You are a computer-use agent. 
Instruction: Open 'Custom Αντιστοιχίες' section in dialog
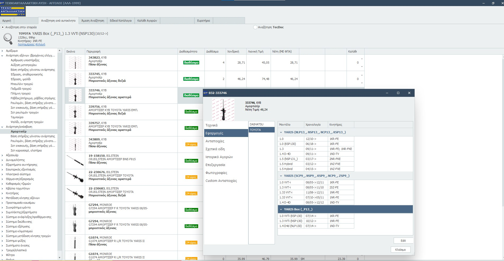coord(226,181)
